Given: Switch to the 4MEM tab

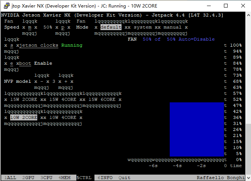Looking at the screenshot, I should pos(64,178).
